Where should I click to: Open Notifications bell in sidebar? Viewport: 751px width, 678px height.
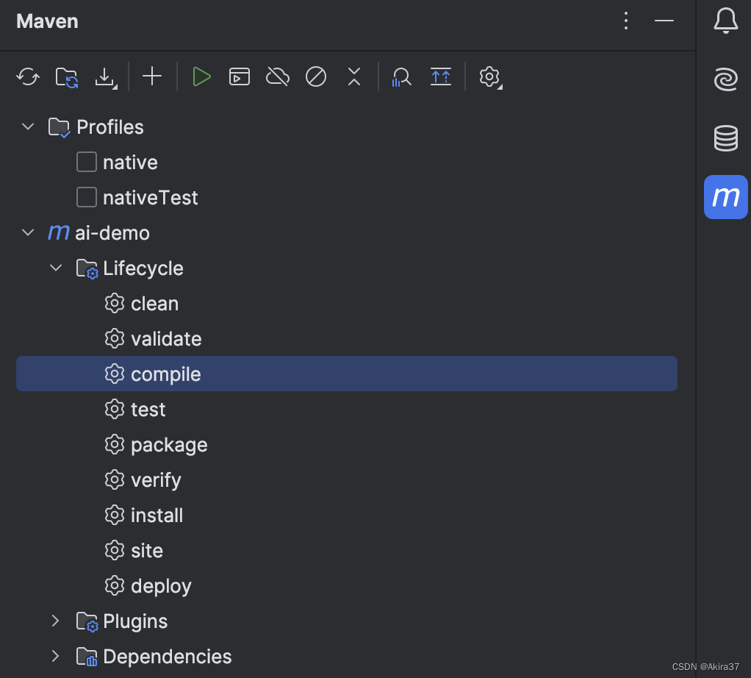click(x=726, y=21)
